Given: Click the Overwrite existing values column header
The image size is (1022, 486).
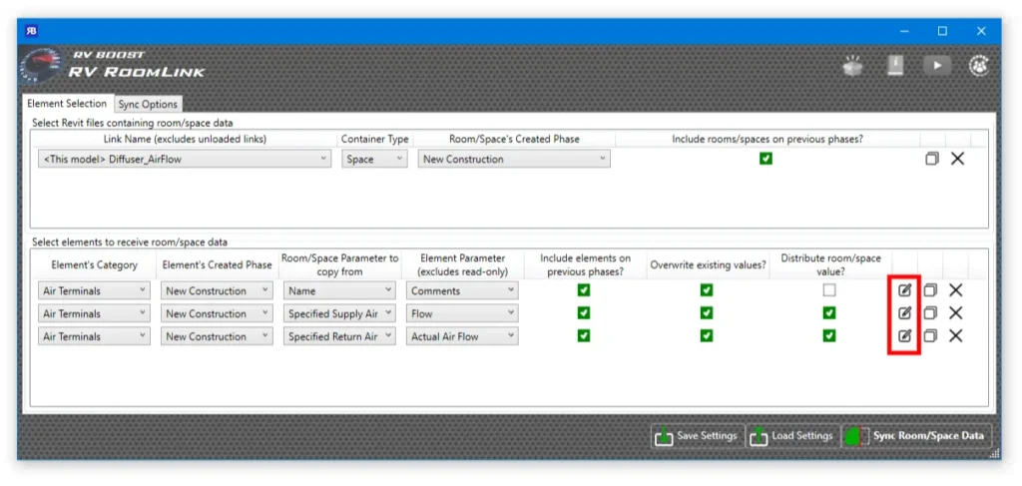Looking at the screenshot, I should click(x=708, y=265).
